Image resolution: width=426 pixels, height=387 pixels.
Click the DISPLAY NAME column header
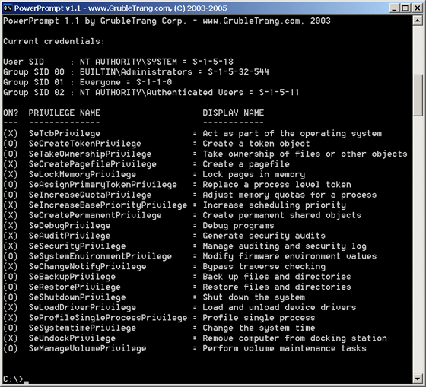(x=233, y=113)
